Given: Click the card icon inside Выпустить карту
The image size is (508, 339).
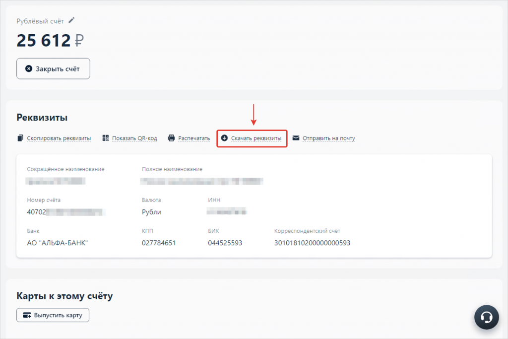Looking at the screenshot, I should coord(26,315).
